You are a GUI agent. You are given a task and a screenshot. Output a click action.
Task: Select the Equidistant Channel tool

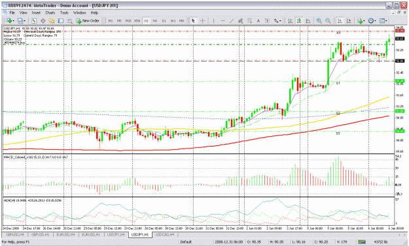[x=240, y=20]
